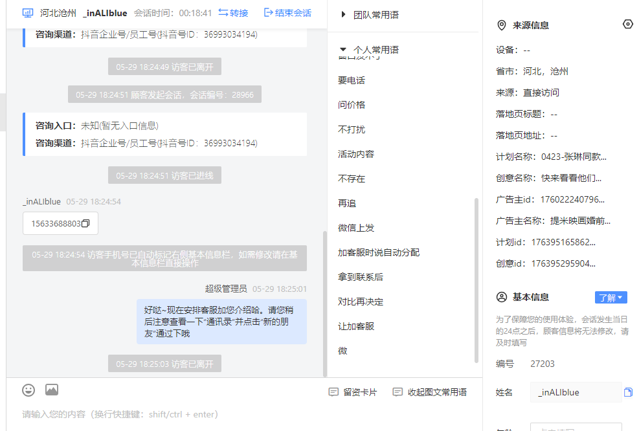Click the 创意名称 value 快来看看他们...
This screenshot has height=431, width=639.
pyautogui.click(x=572, y=178)
